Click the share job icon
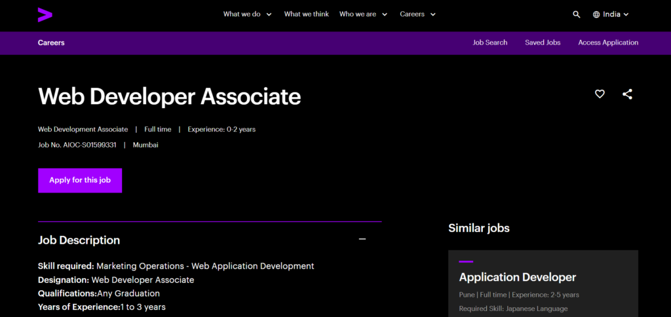This screenshot has height=317, width=671. pos(627,94)
